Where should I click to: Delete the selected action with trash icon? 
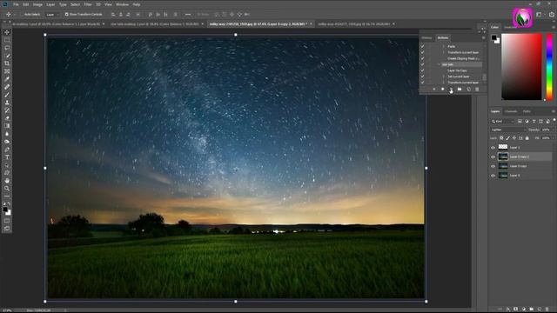pos(477,90)
